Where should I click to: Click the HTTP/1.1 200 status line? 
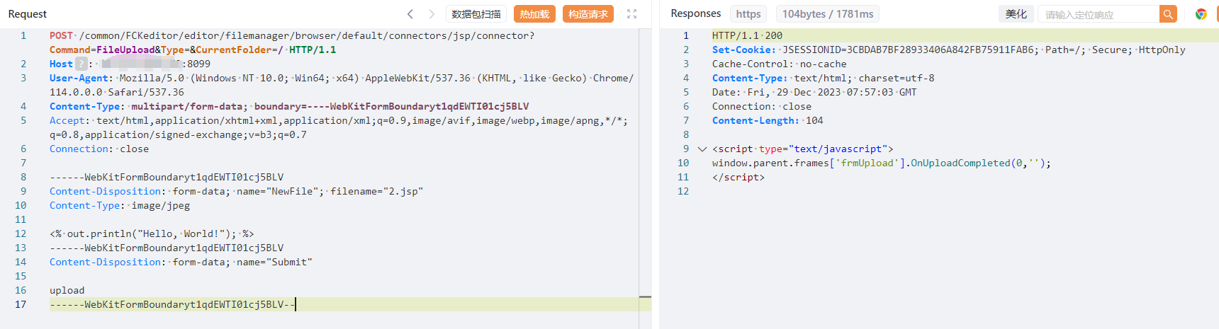click(x=747, y=35)
